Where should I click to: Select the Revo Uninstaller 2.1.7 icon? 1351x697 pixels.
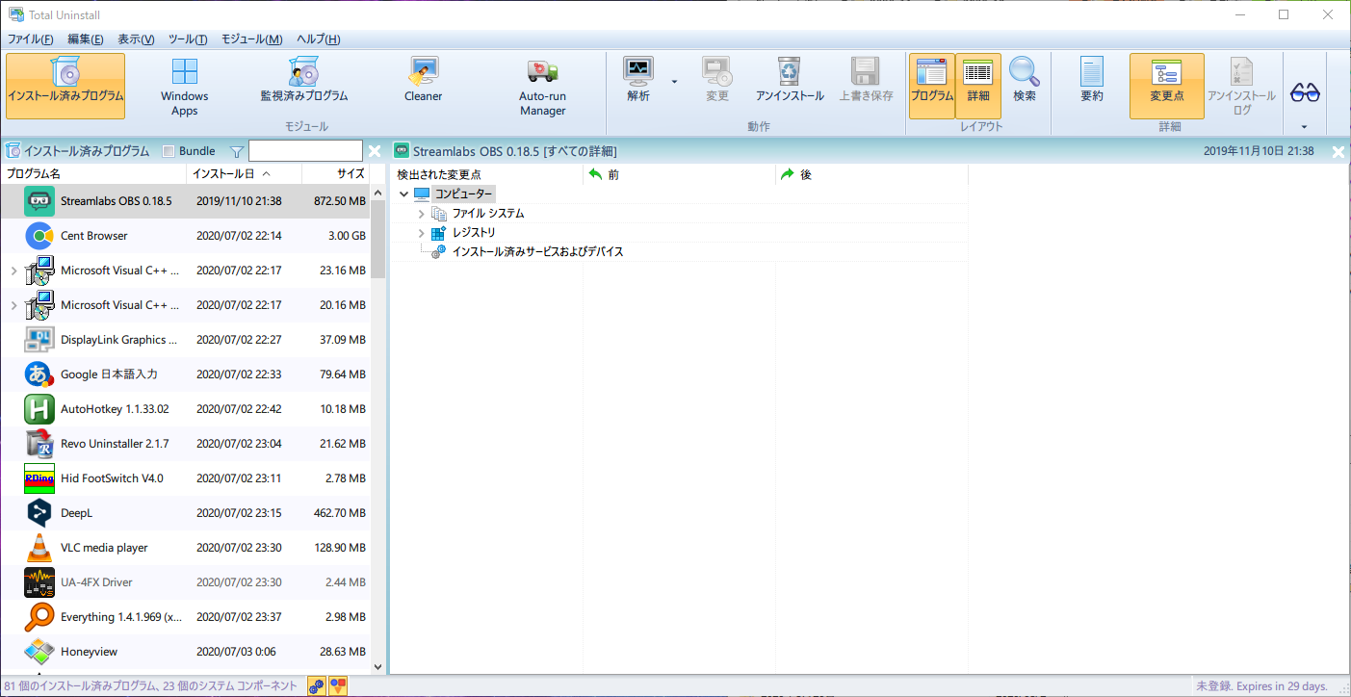click(39, 444)
